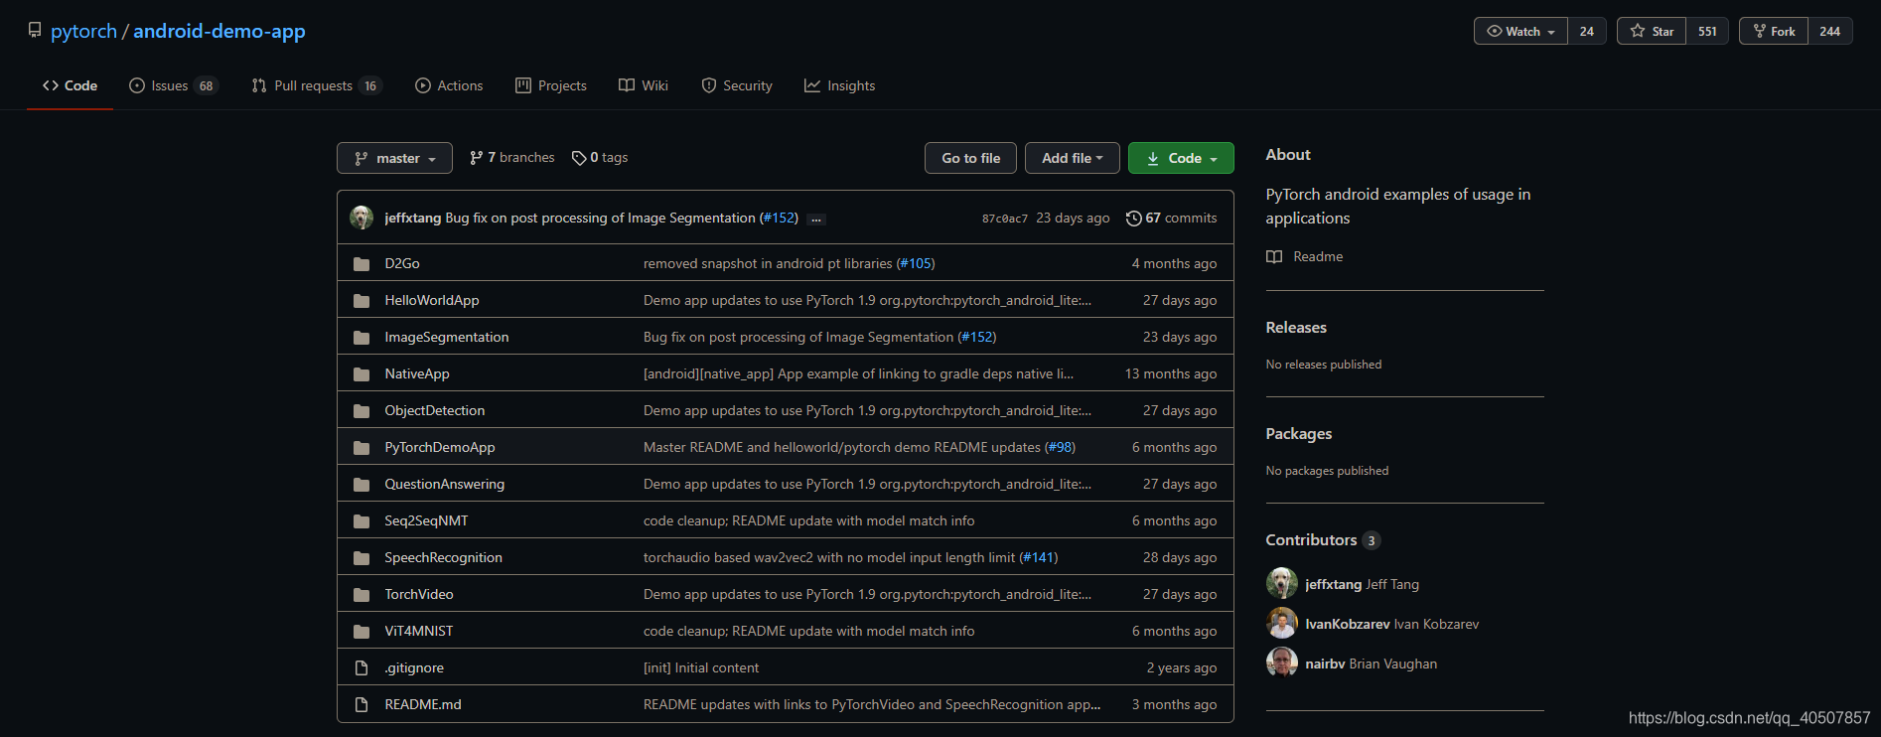
Task: Click the ObjectDetection folder icon
Action: pyautogui.click(x=362, y=410)
